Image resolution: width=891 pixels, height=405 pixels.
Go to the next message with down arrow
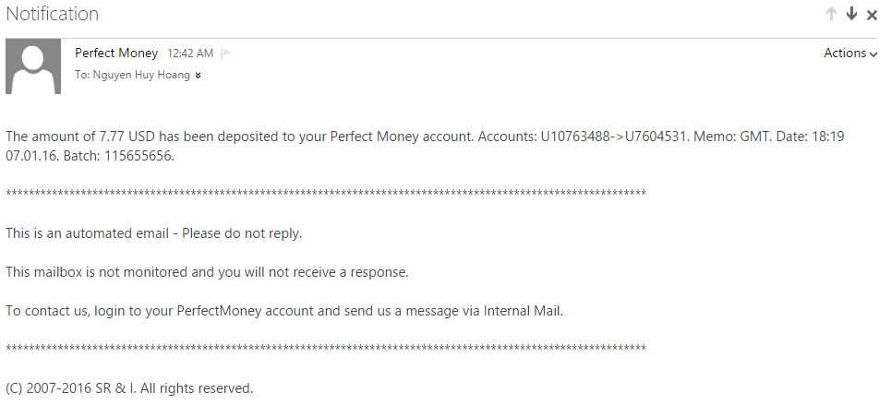click(851, 14)
